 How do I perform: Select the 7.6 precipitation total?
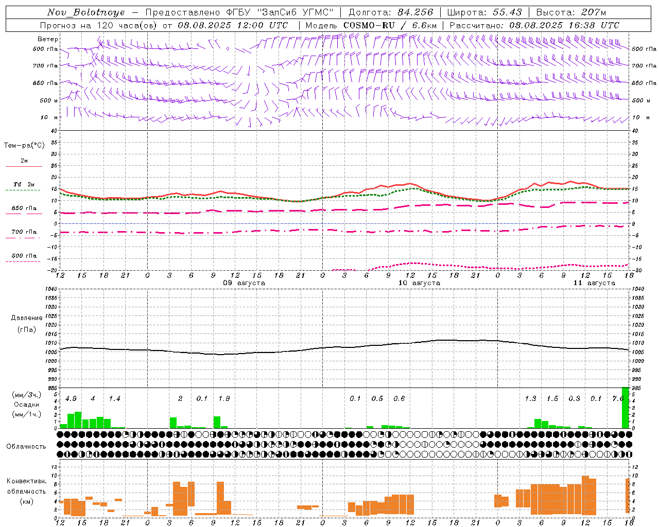click(x=618, y=398)
